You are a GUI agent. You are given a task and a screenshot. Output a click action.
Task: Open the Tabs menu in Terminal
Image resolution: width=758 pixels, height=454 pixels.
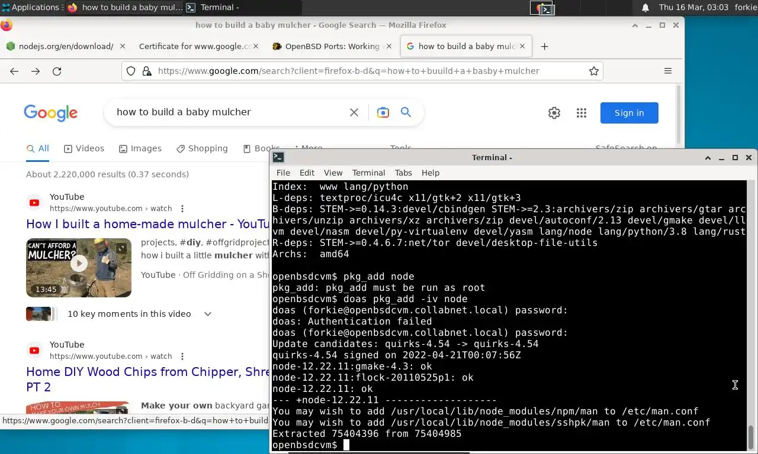click(x=403, y=173)
